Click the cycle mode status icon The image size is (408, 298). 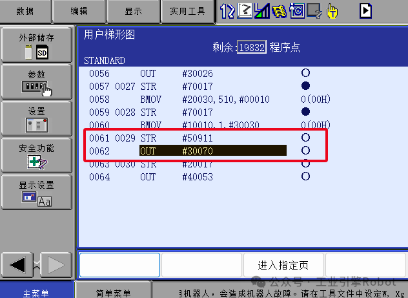(297, 11)
